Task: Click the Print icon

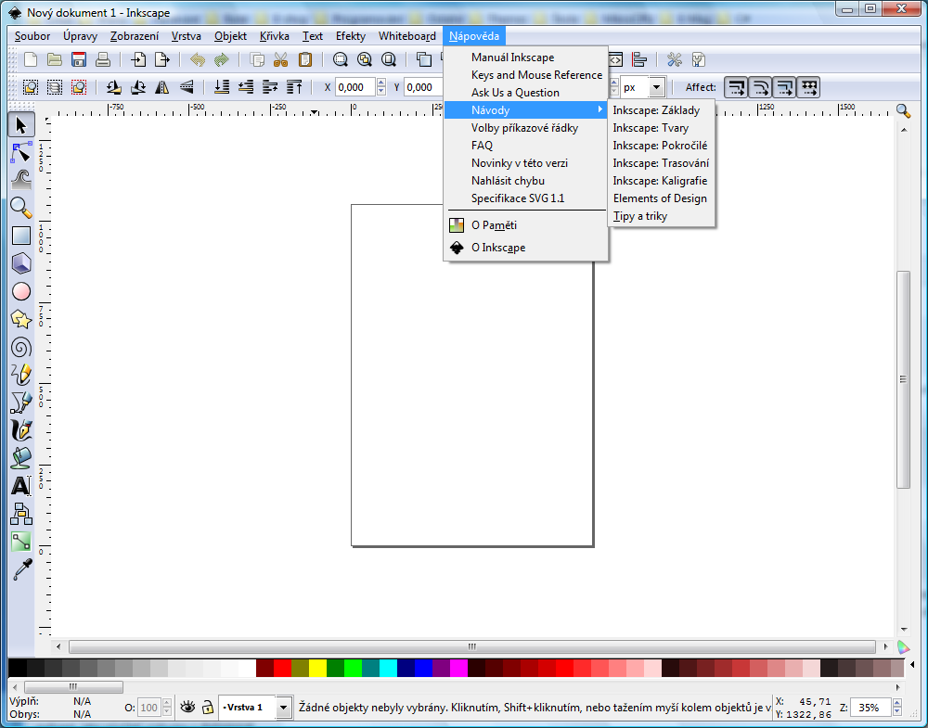Action: point(103,59)
